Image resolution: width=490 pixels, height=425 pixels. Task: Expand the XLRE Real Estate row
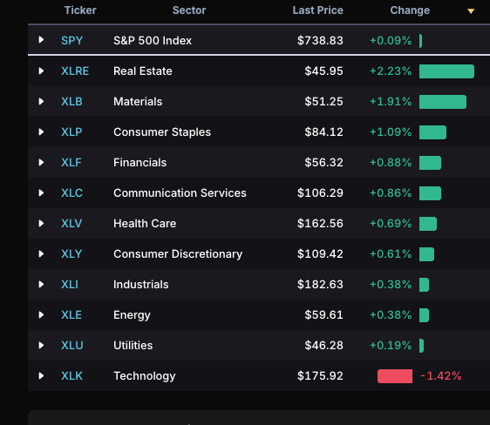41,71
